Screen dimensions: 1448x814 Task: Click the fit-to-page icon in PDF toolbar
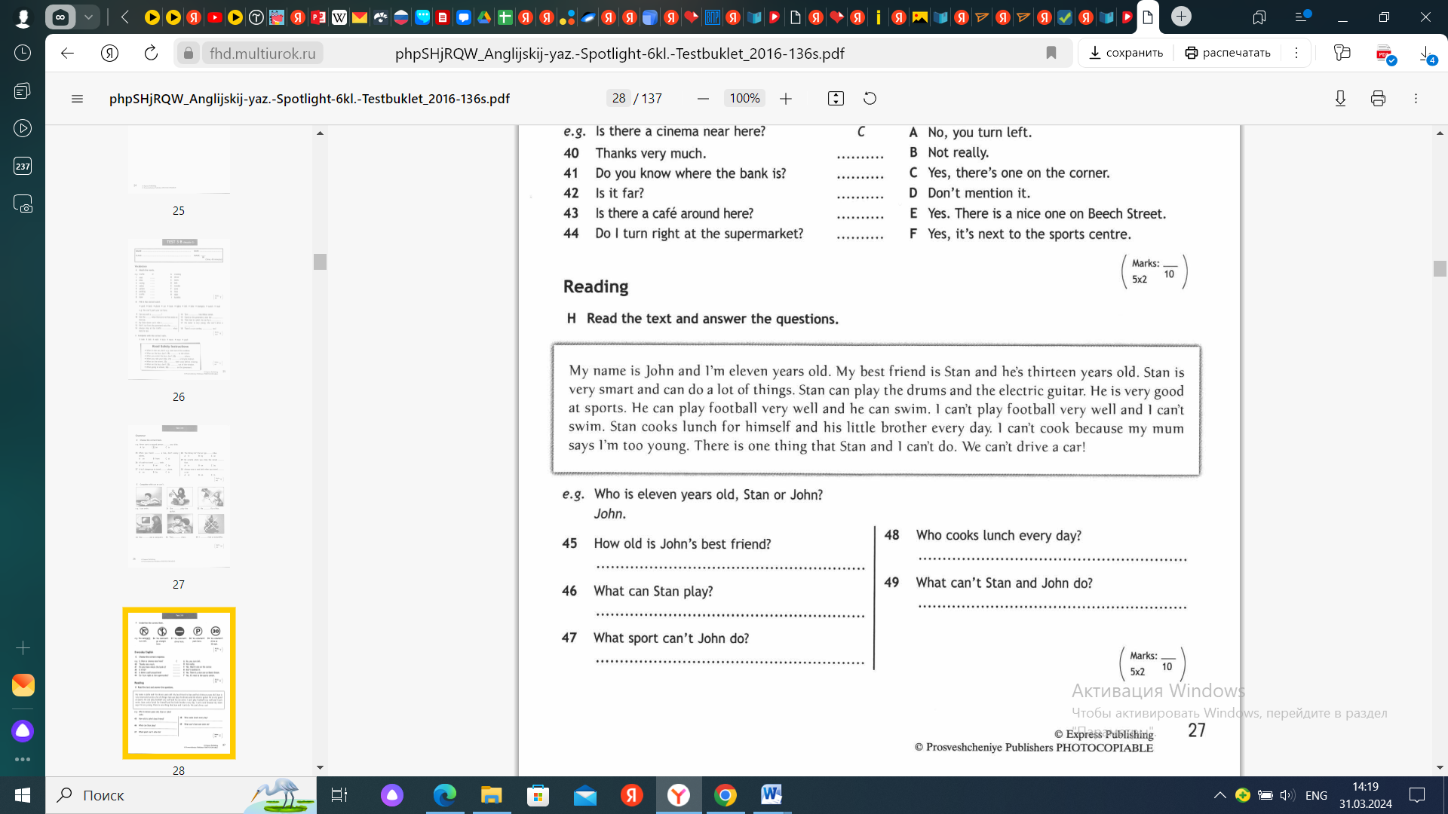(836, 99)
